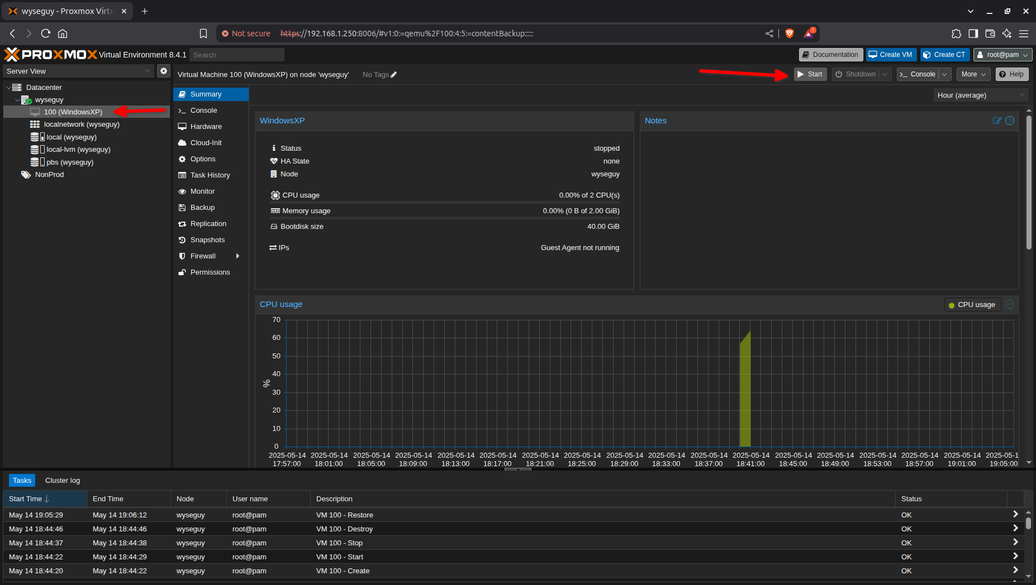Collapse the Datacenter tree node
The image size is (1036, 585).
[x=8, y=88]
